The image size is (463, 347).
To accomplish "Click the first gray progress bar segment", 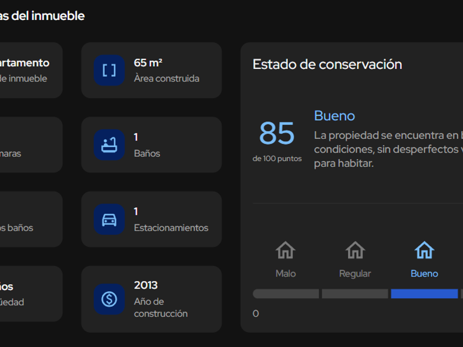I will pos(286,294).
